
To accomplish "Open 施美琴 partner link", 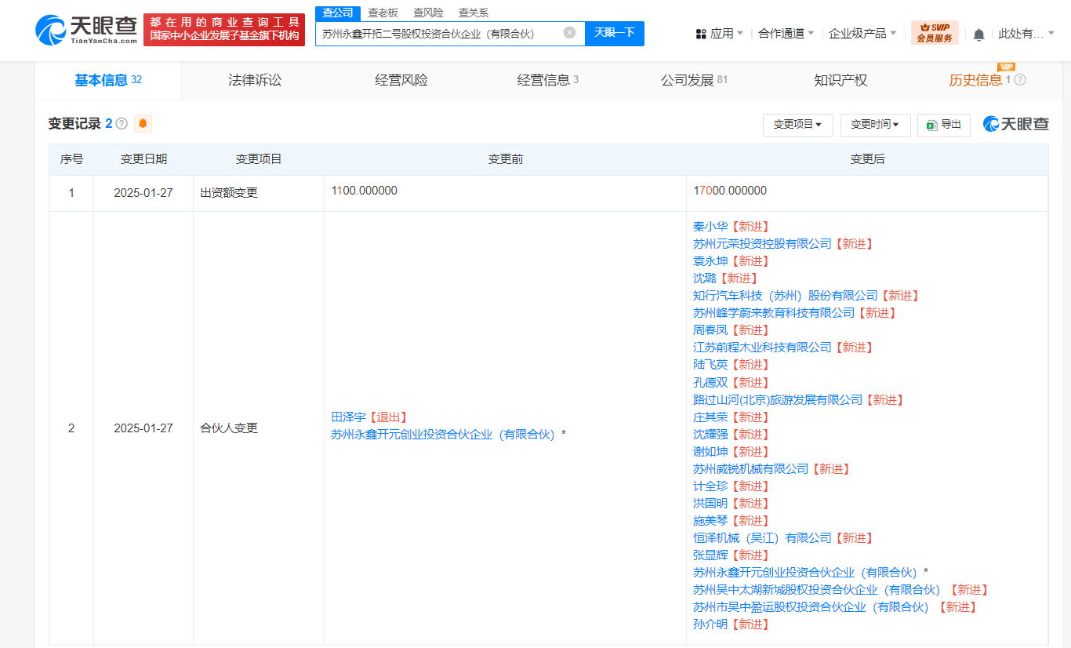I will coord(710,521).
